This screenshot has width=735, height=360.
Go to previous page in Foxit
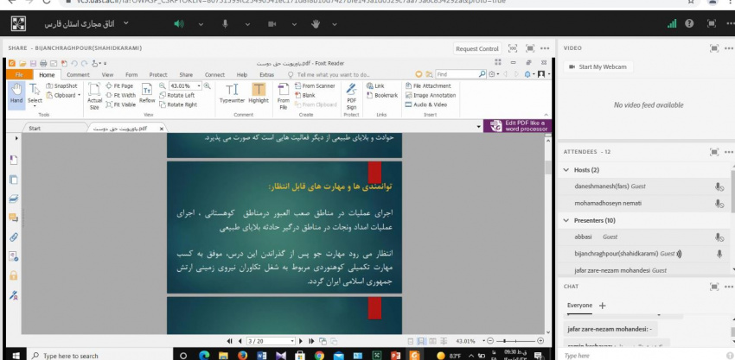pos(240,341)
